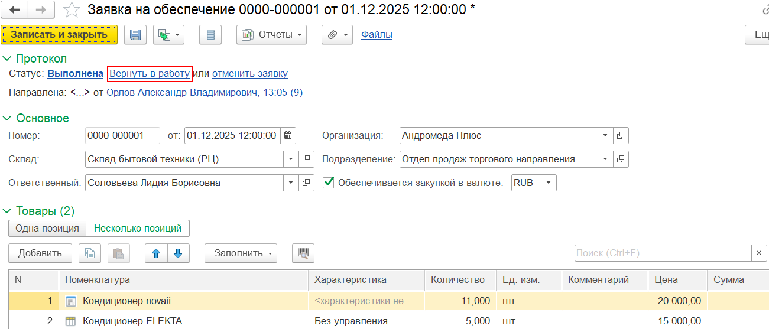The width and height of the screenshot is (769, 329).
Task: Click the table search field
Action: tap(662, 253)
